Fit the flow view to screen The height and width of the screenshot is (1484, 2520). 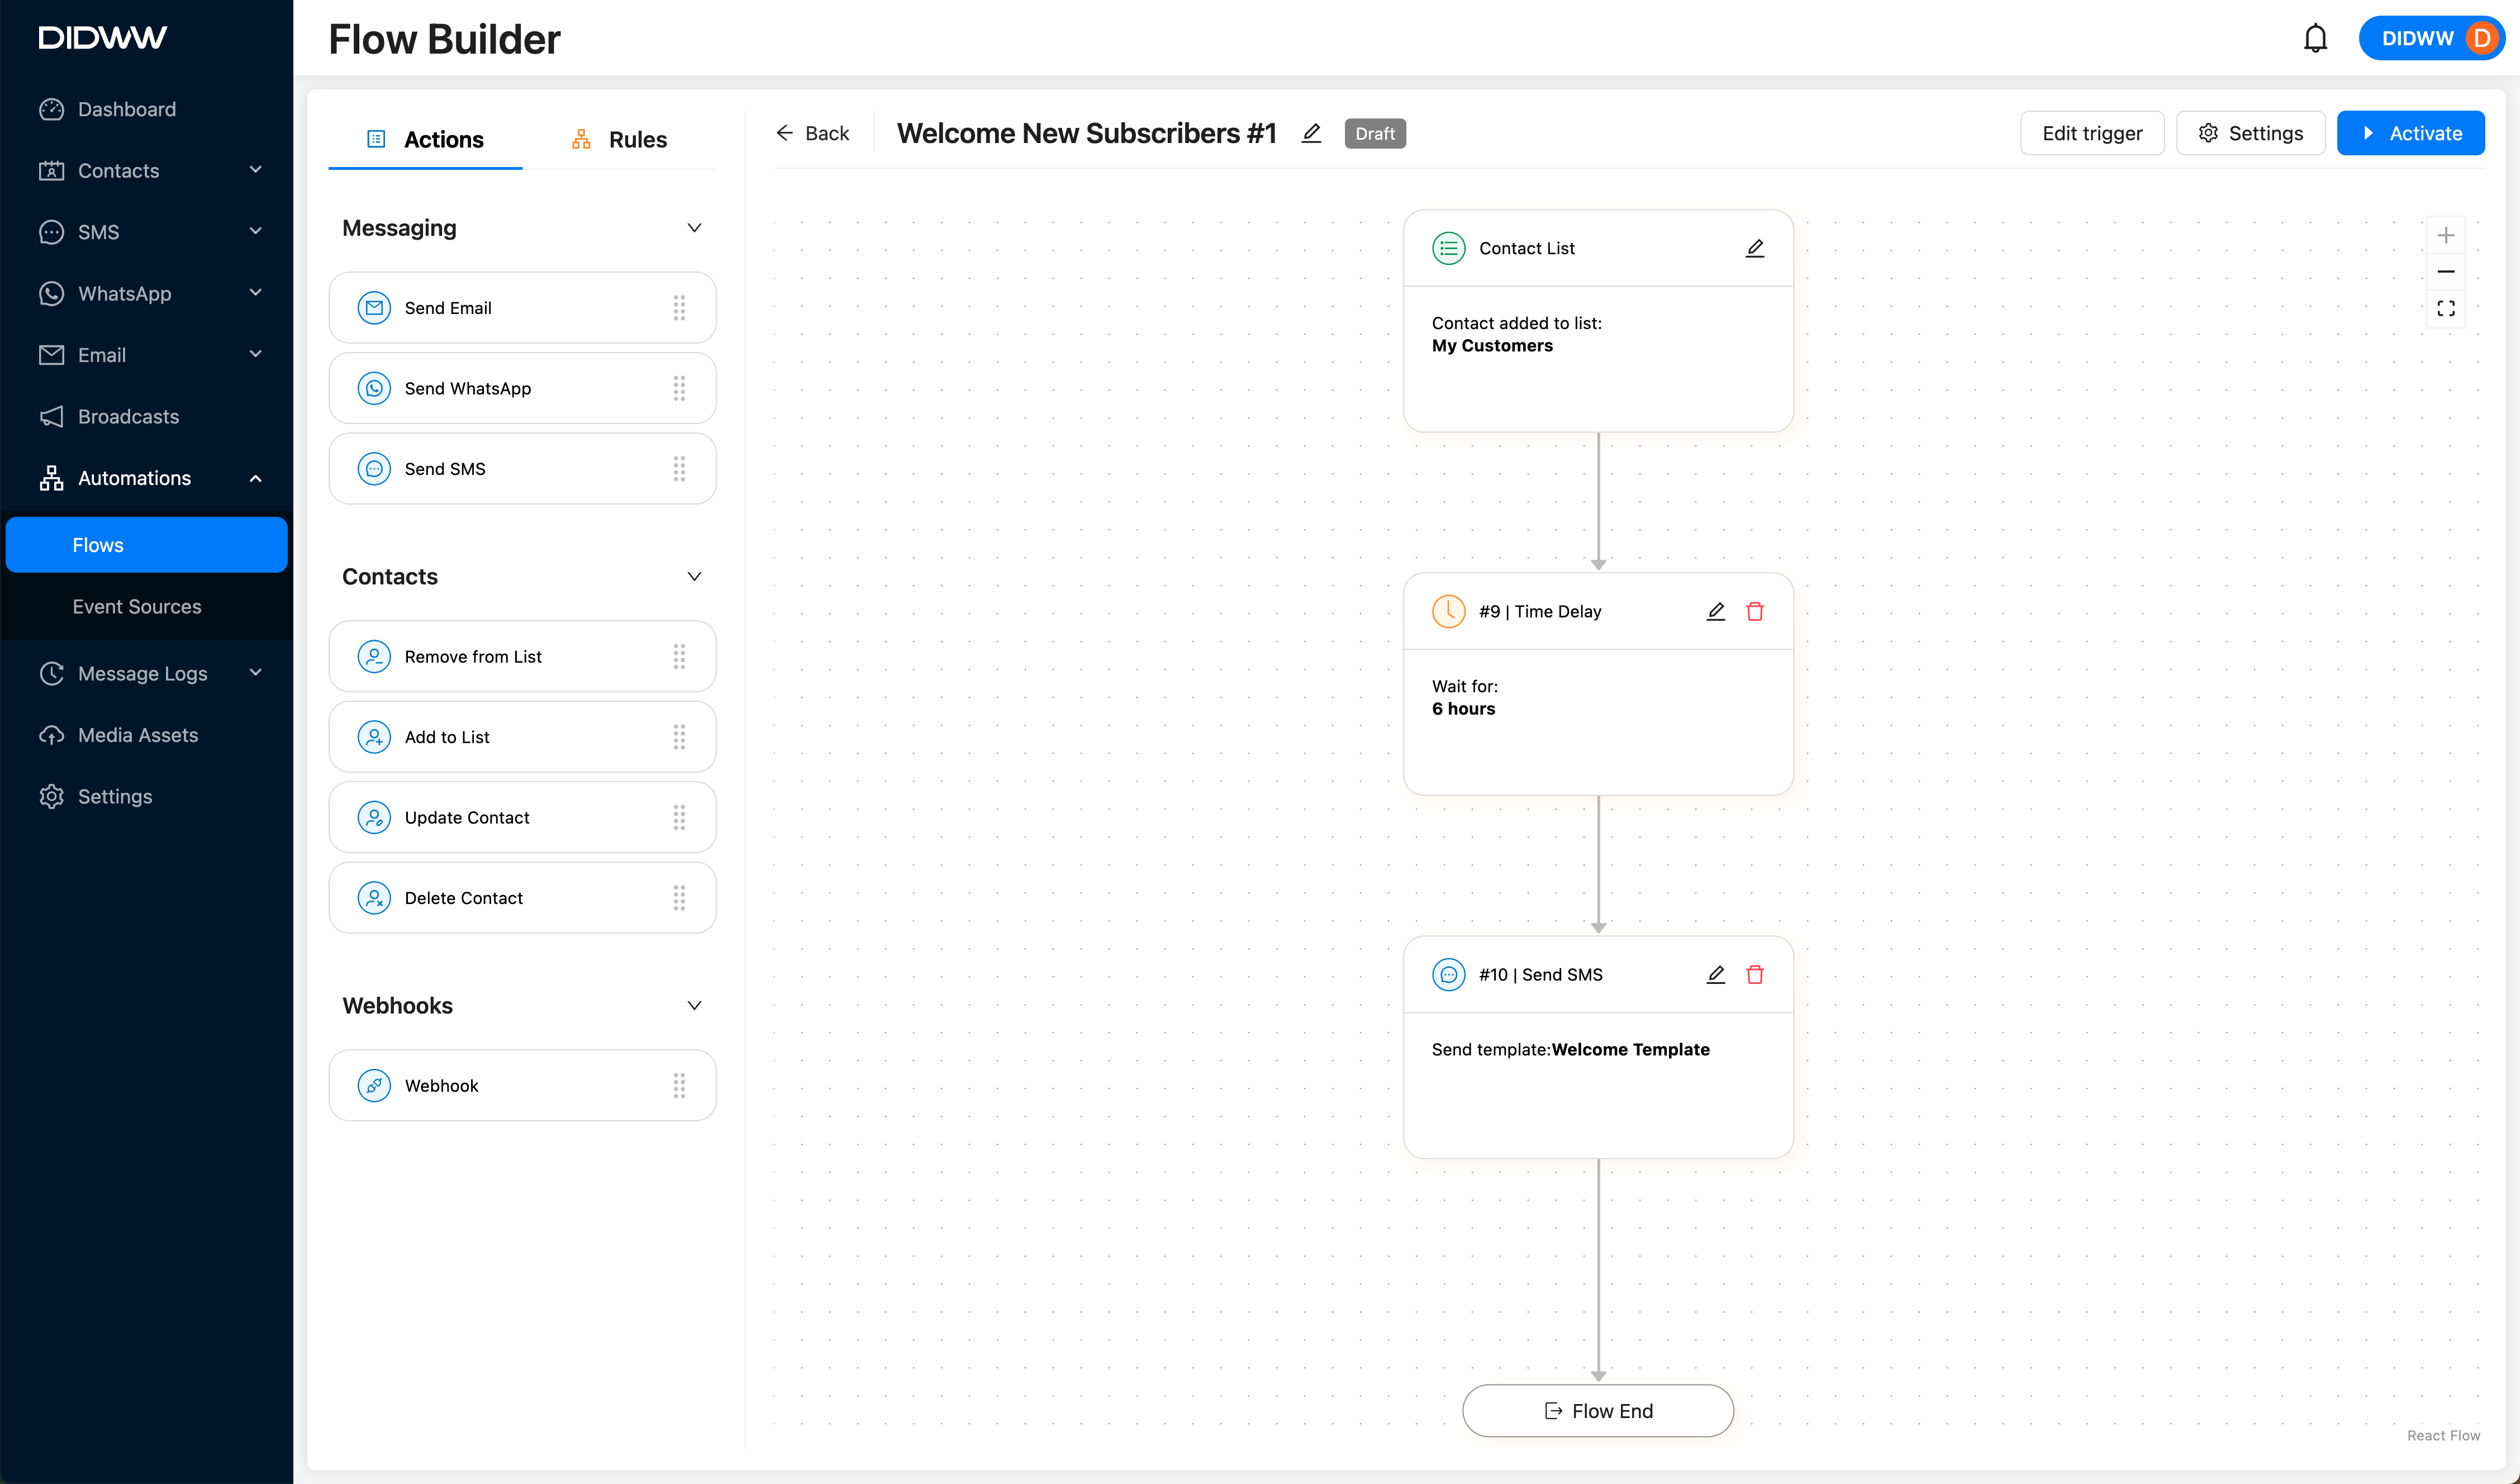2445,308
